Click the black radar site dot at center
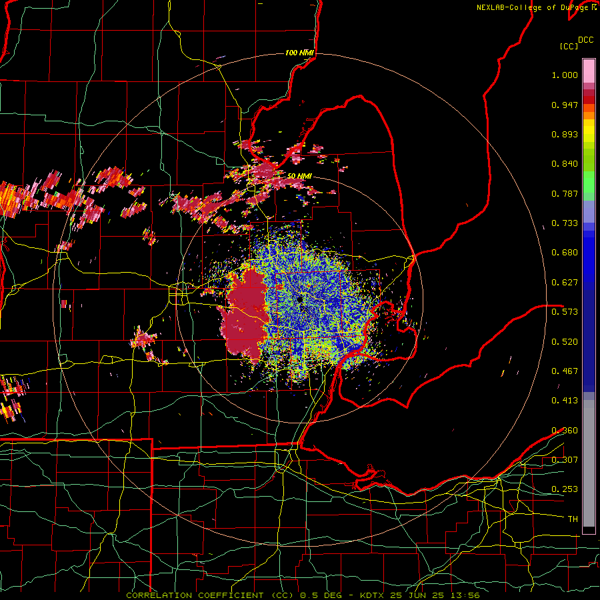This screenshot has width=600, height=600. (x=299, y=299)
